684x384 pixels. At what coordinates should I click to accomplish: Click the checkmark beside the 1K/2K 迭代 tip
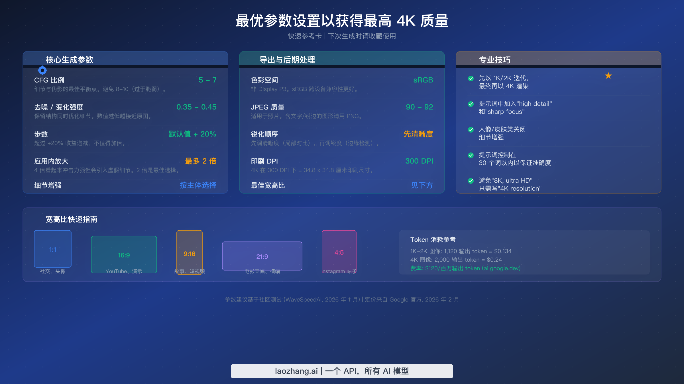(471, 79)
